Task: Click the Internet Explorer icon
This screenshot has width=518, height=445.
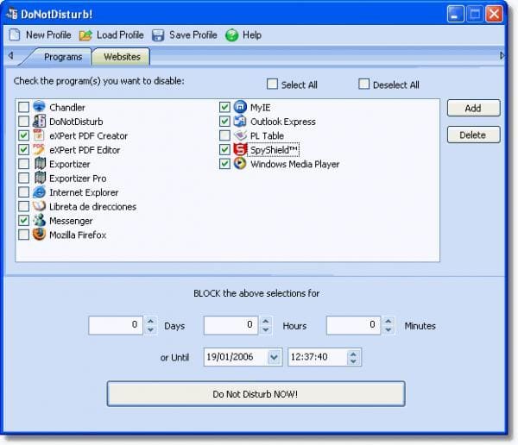Action: click(x=40, y=192)
